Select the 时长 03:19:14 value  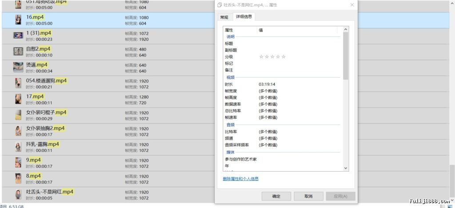tap(267, 84)
